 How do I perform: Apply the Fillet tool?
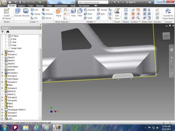(x=80, y=13)
